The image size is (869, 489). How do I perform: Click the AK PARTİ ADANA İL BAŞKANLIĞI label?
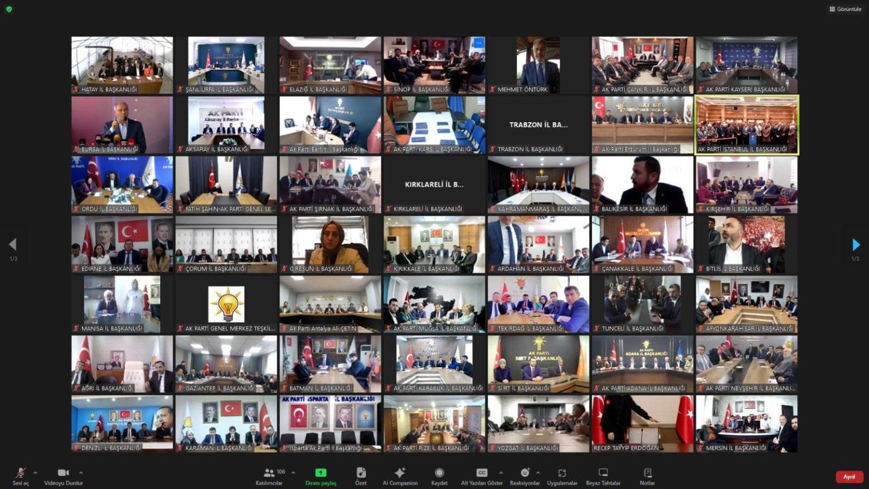(x=644, y=388)
